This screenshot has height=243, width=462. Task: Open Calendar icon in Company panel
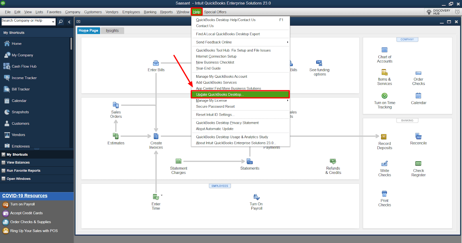coord(418,96)
